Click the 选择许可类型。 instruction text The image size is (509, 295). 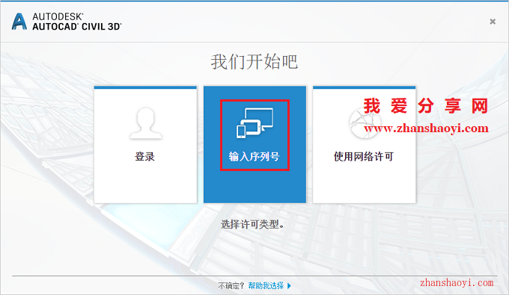[253, 224]
